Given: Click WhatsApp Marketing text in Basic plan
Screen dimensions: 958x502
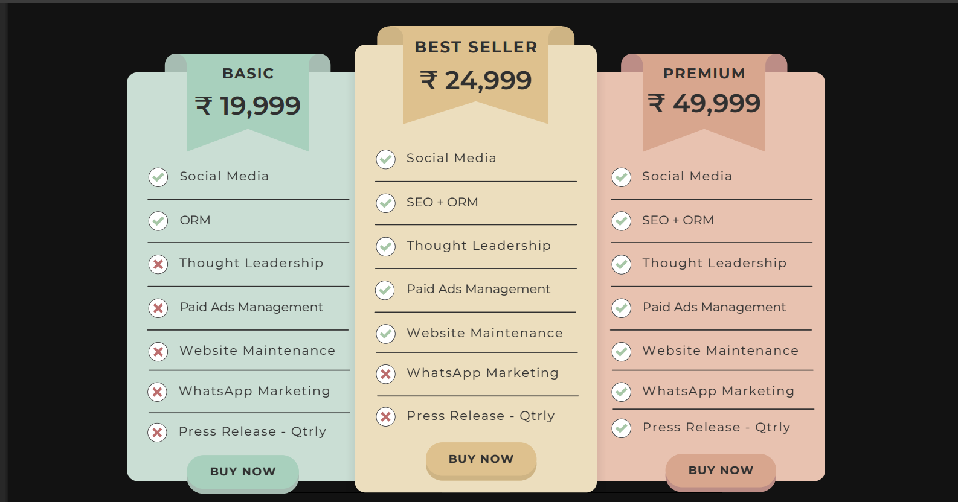Looking at the screenshot, I should pos(254,391).
